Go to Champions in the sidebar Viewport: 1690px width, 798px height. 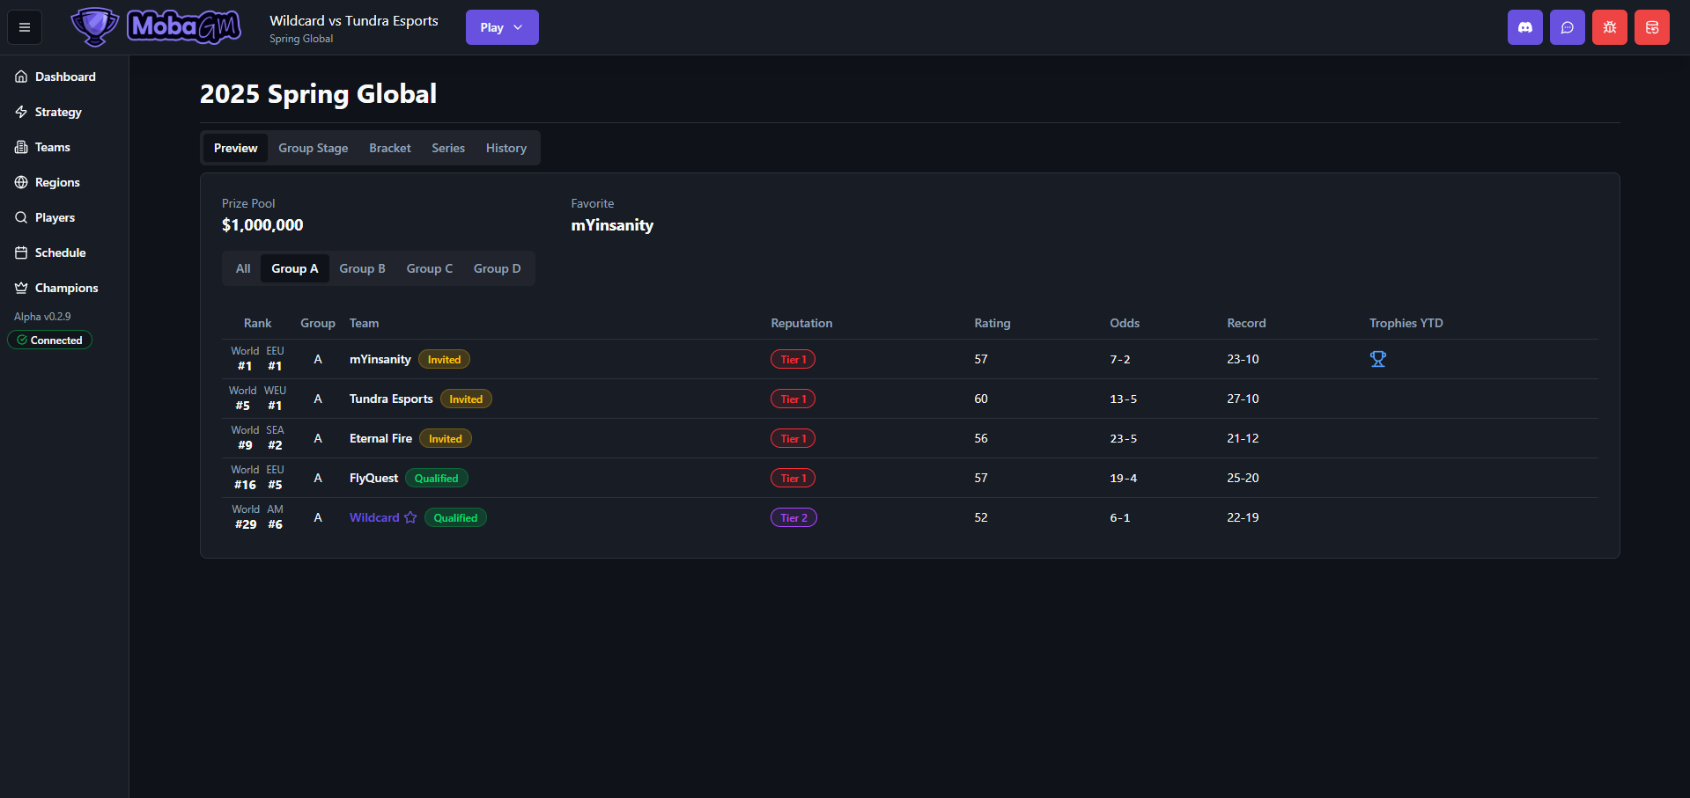tap(66, 288)
